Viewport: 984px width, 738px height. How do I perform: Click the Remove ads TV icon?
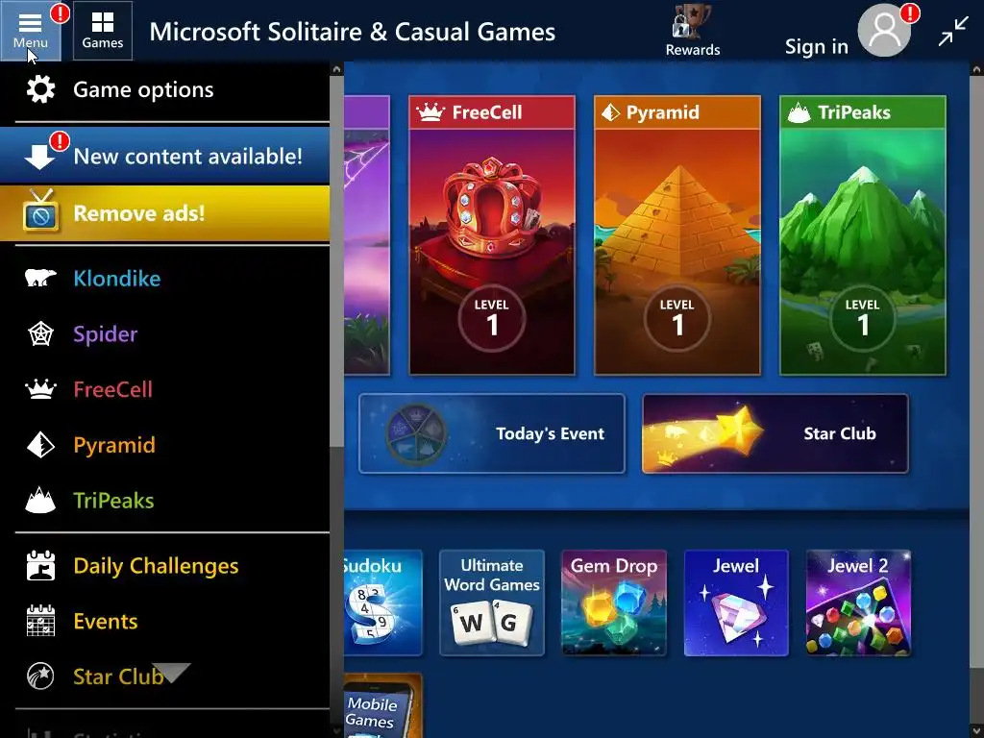point(40,212)
